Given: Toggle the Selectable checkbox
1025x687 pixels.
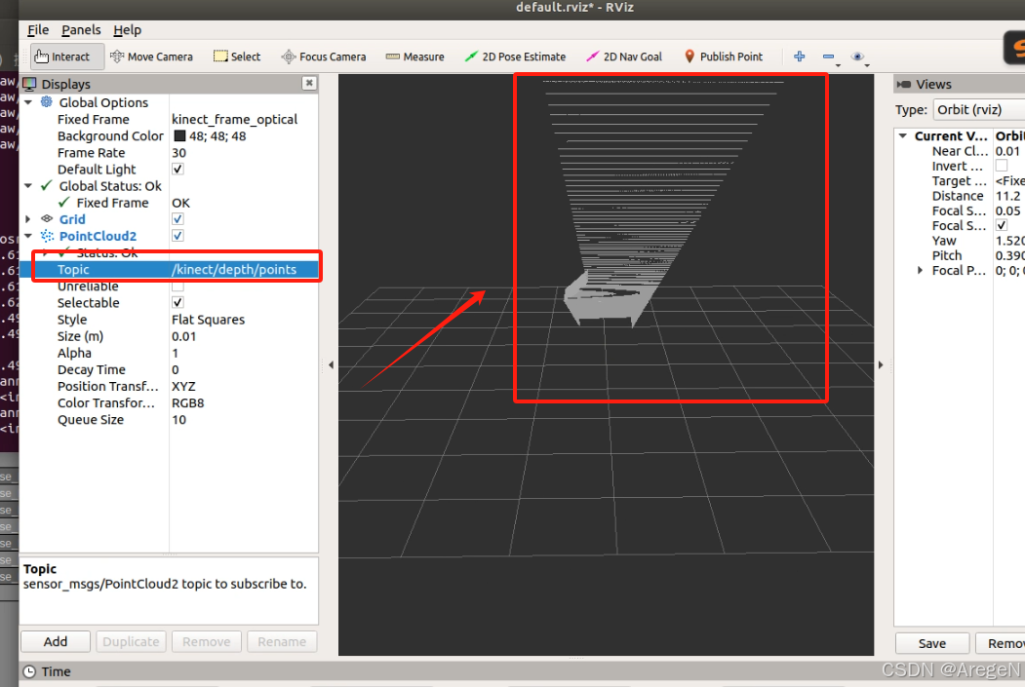Looking at the screenshot, I should [177, 302].
